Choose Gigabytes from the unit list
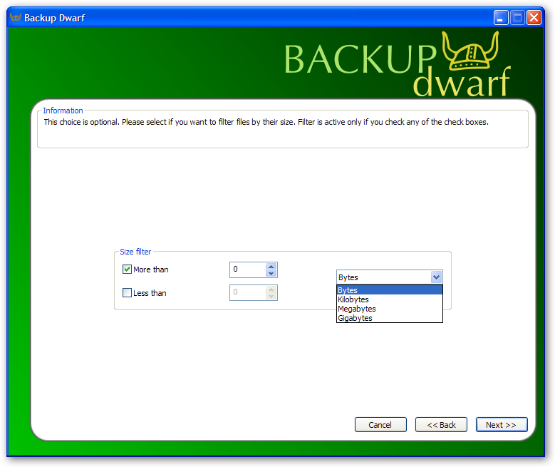Viewport: 555px width, 467px height. pos(389,318)
